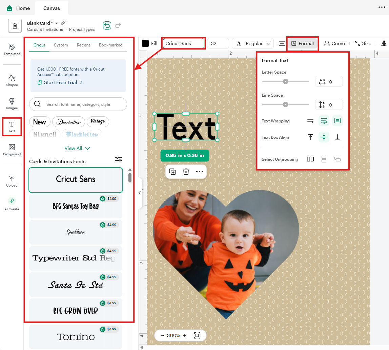The width and height of the screenshot is (389, 350).
Task: Select ungroup by layers option
Action: click(337, 159)
